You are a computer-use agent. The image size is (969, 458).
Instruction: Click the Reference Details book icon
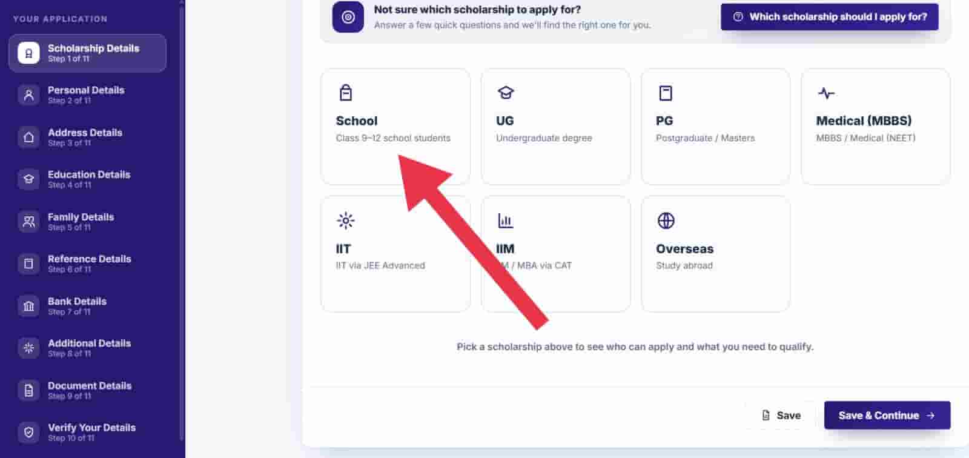click(x=28, y=264)
